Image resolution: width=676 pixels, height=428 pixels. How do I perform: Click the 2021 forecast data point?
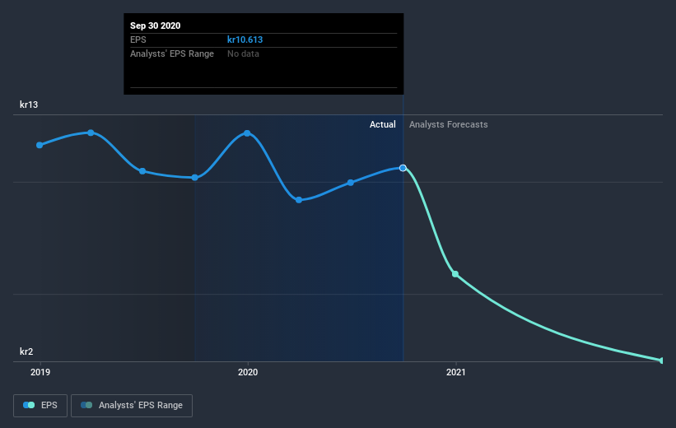point(455,274)
